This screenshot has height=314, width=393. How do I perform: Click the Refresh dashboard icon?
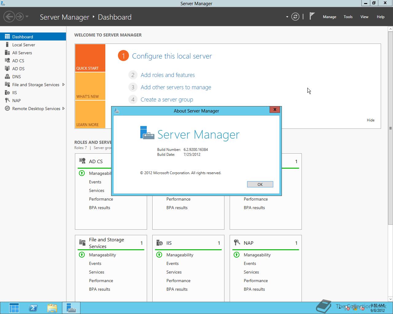click(295, 17)
